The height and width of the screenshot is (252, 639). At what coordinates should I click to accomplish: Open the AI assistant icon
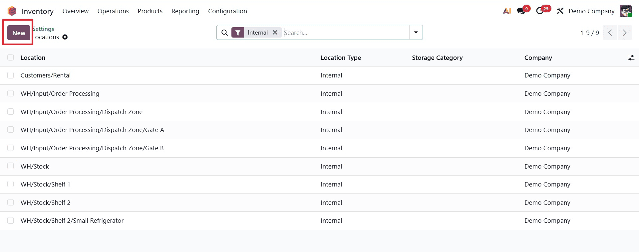(507, 11)
